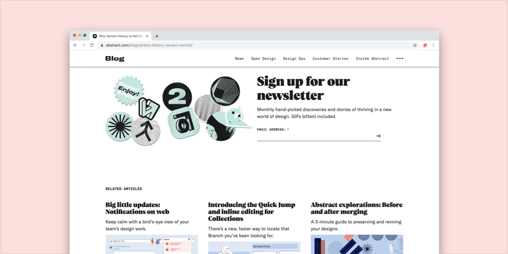508x254 pixels.
Task: Open the three-dot more menu in blog nav
Action: [400, 59]
